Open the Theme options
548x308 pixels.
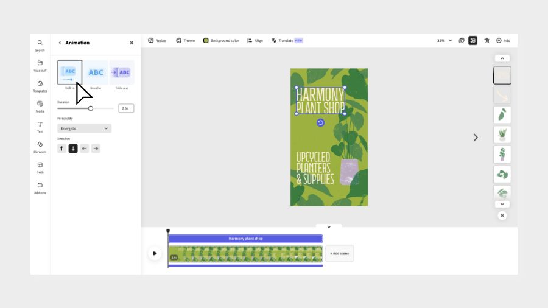(x=185, y=41)
